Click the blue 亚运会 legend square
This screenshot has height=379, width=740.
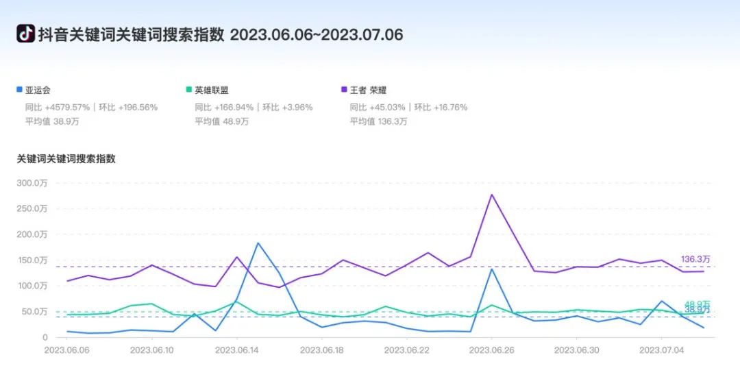(19, 90)
